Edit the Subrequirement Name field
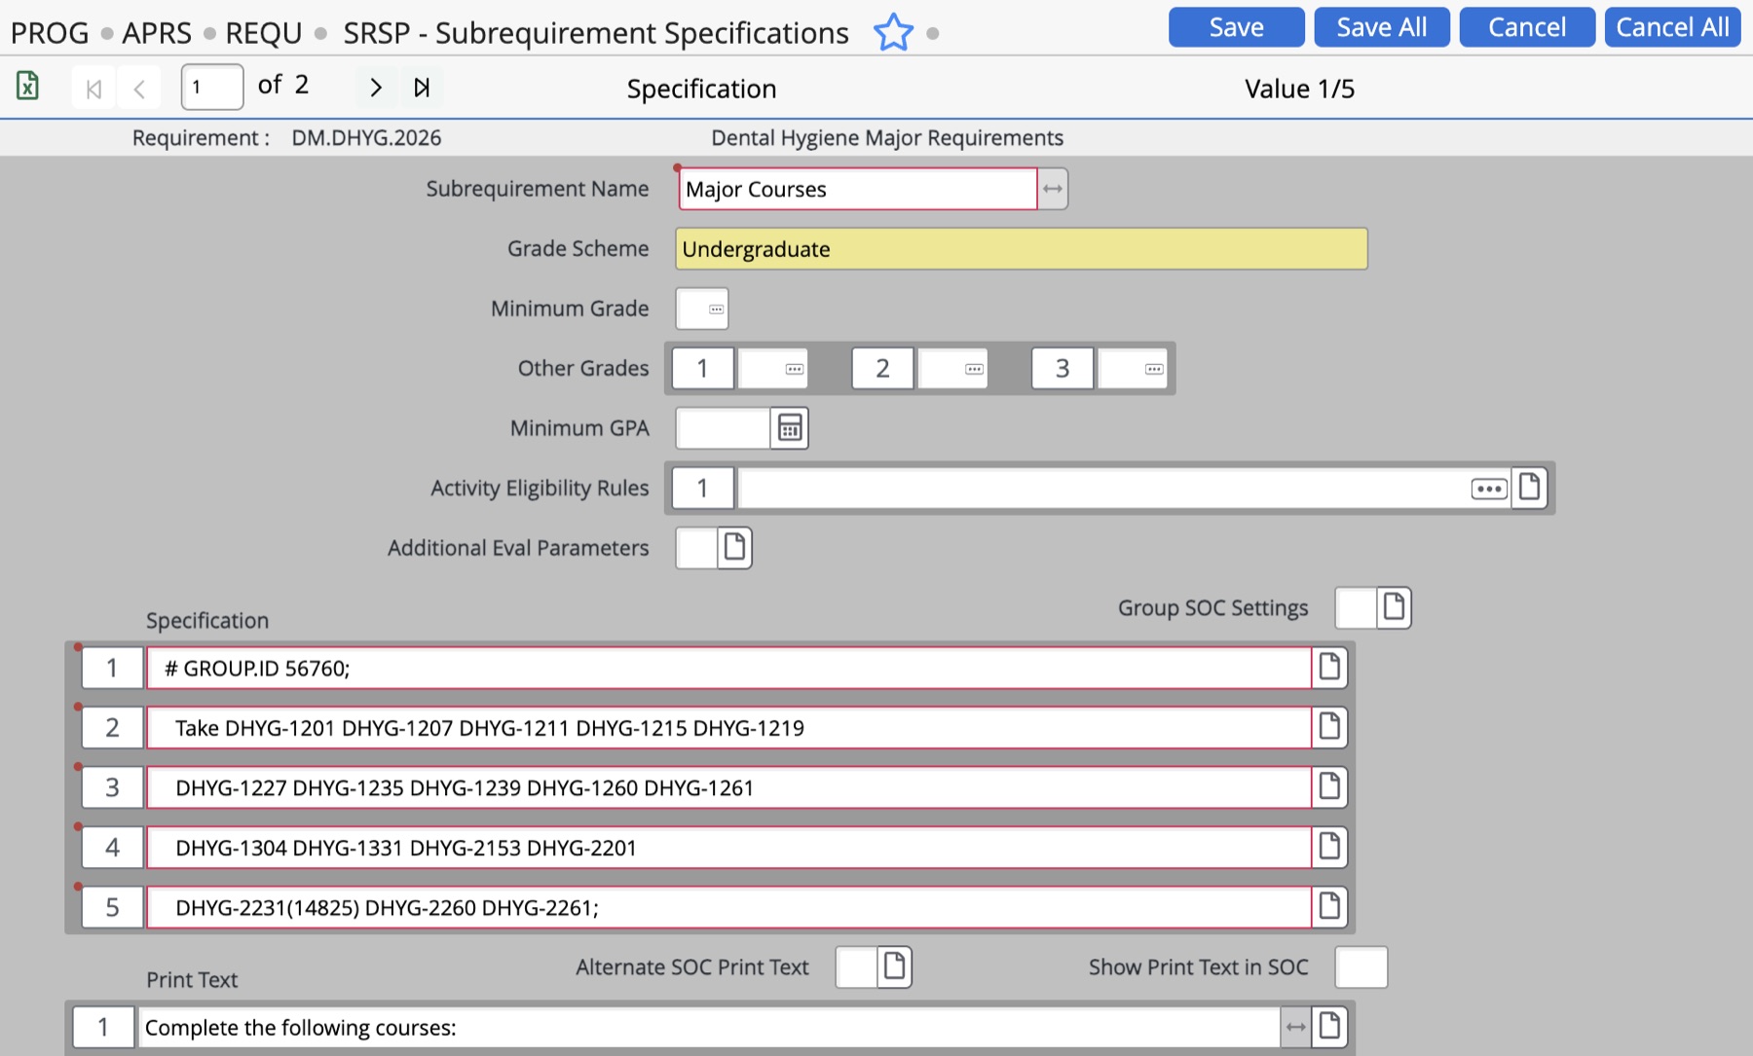The height and width of the screenshot is (1056, 1753). 857,189
